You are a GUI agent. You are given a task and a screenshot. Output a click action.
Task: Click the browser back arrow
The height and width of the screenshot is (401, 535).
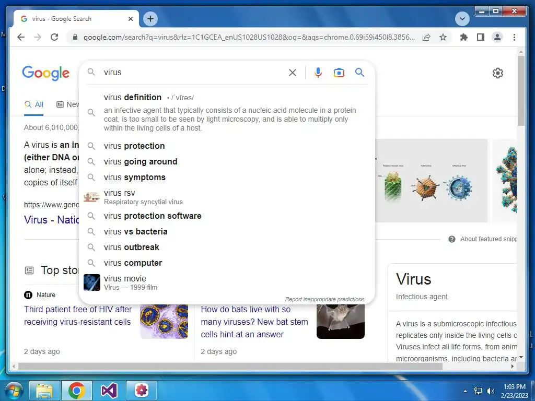click(21, 37)
